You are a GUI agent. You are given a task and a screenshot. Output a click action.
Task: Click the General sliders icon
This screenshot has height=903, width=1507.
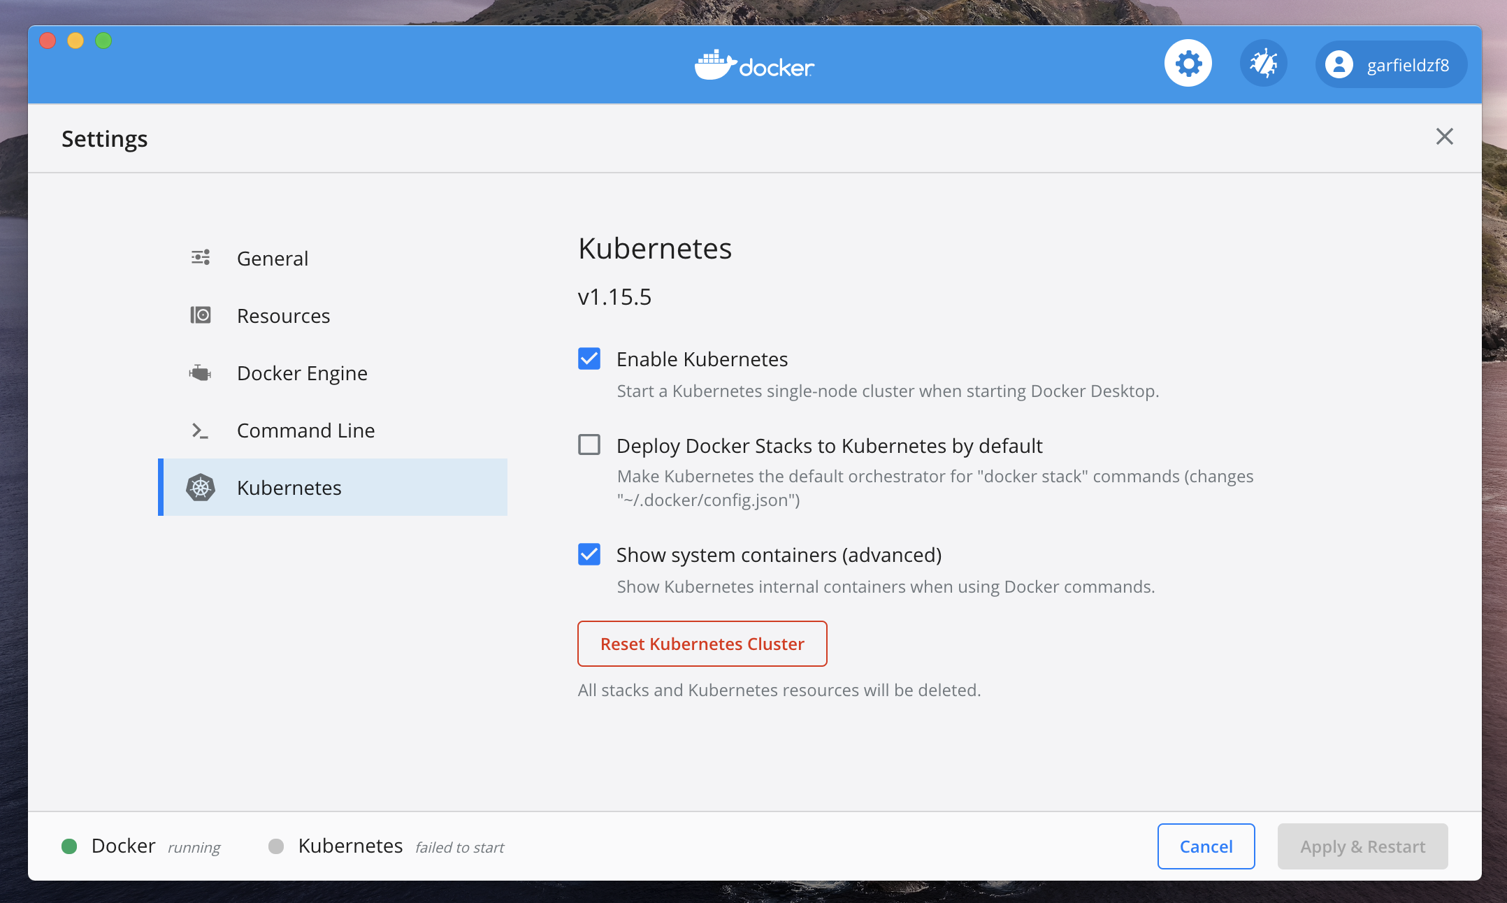201,258
